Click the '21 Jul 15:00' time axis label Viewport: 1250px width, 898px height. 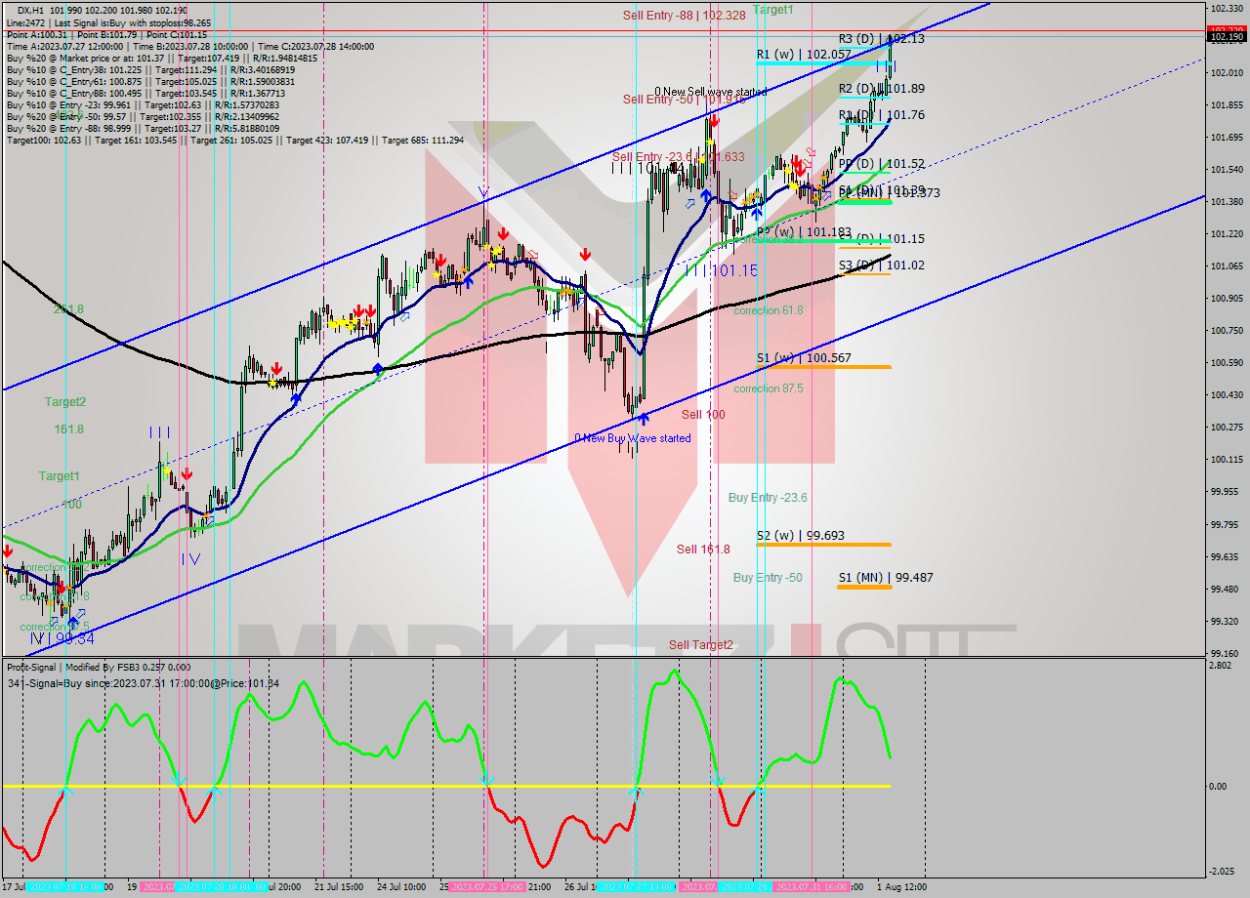(x=339, y=887)
